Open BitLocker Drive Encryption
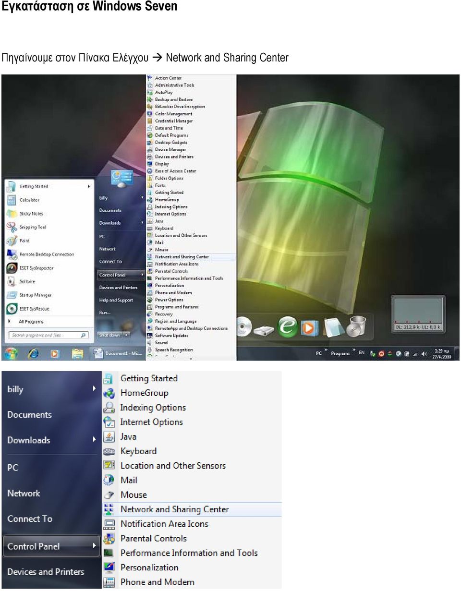 click(180, 107)
